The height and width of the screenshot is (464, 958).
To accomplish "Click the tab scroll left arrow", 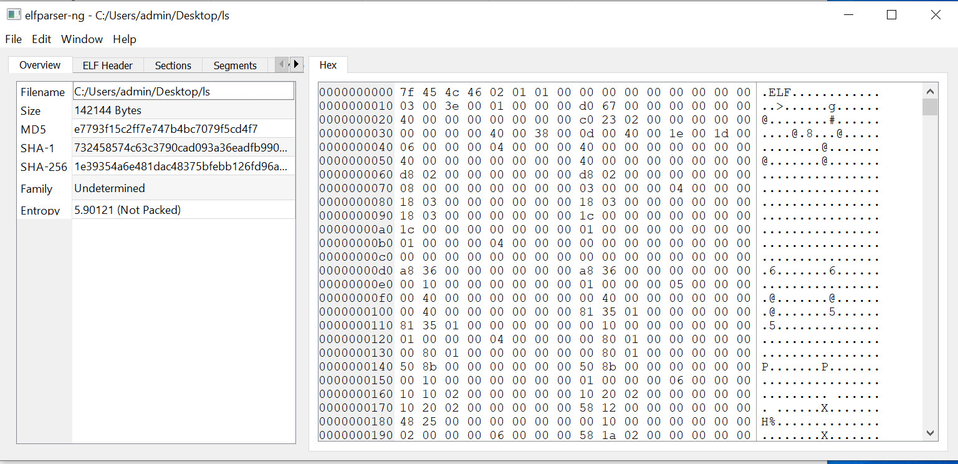I will point(282,64).
